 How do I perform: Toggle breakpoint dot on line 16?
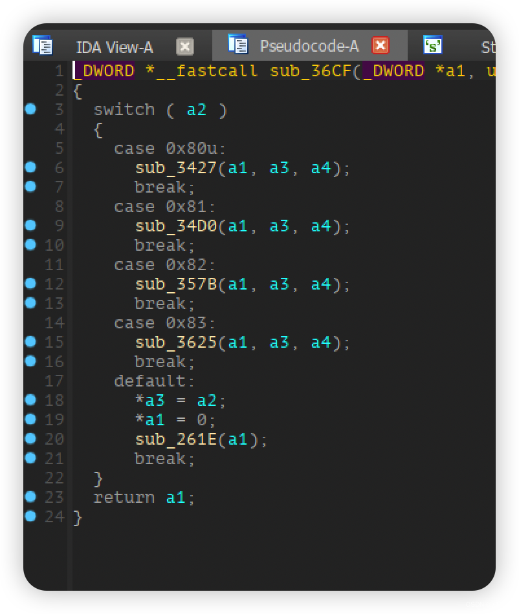click(30, 361)
